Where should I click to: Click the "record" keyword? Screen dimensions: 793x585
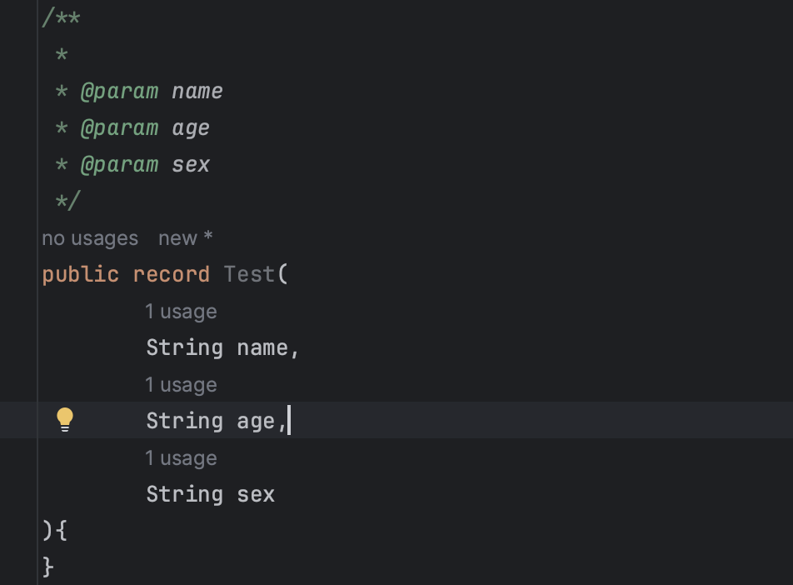(x=172, y=274)
